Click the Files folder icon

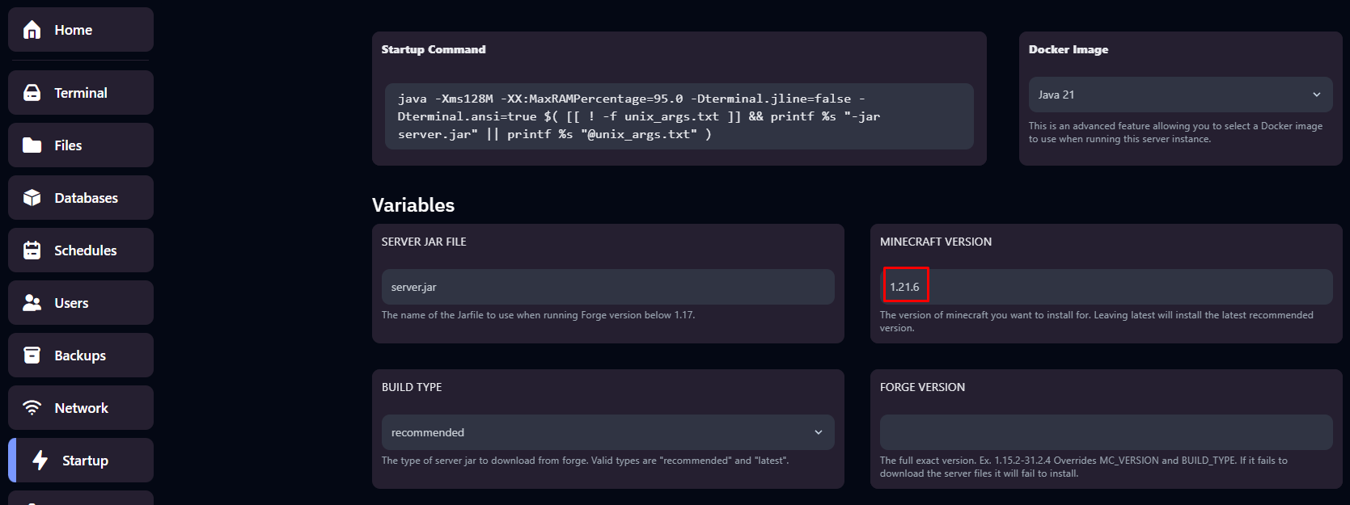pos(32,145)
